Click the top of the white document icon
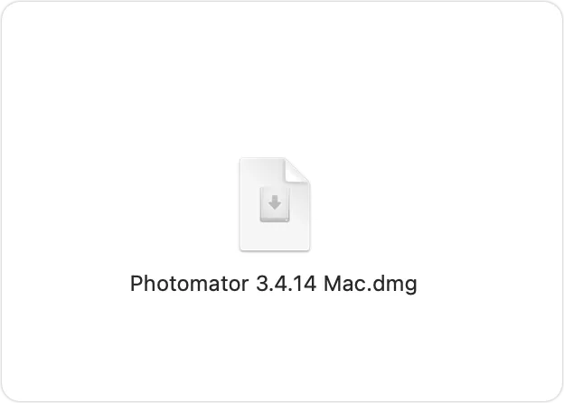564x403 pixels. point(263,161)
